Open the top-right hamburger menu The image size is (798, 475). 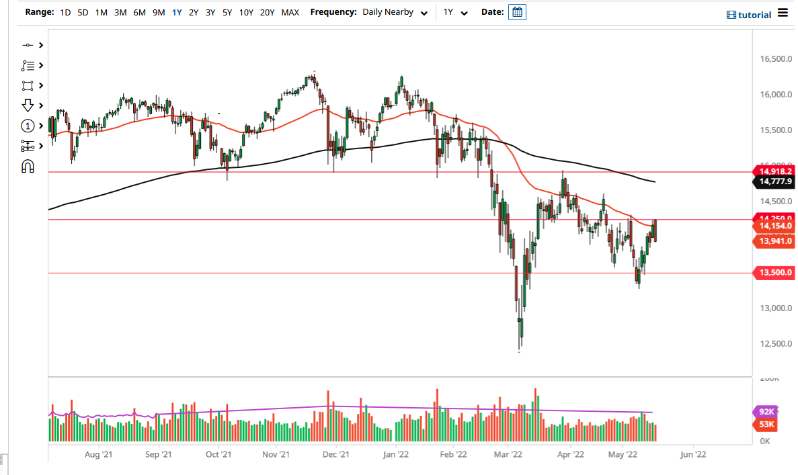(782, 13)
